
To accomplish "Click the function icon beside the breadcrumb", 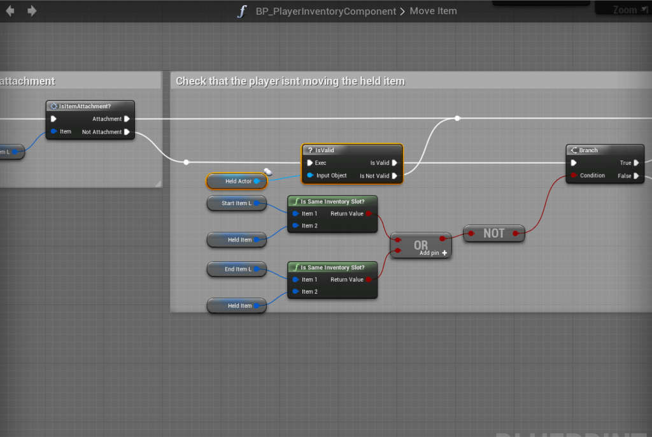I will (242, 11).
